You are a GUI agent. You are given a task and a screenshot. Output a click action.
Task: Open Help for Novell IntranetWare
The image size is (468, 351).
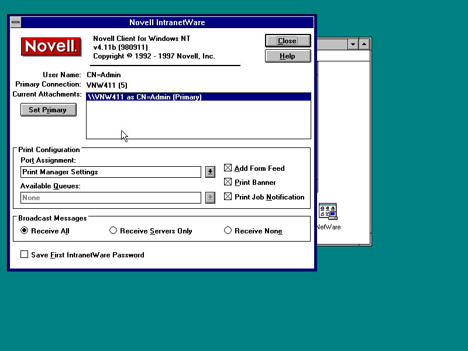coord(288,56)
